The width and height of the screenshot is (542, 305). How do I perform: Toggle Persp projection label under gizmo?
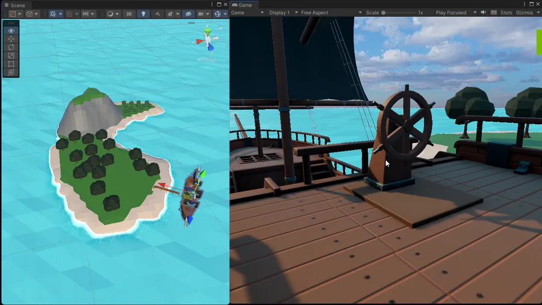tap(207, 60)
